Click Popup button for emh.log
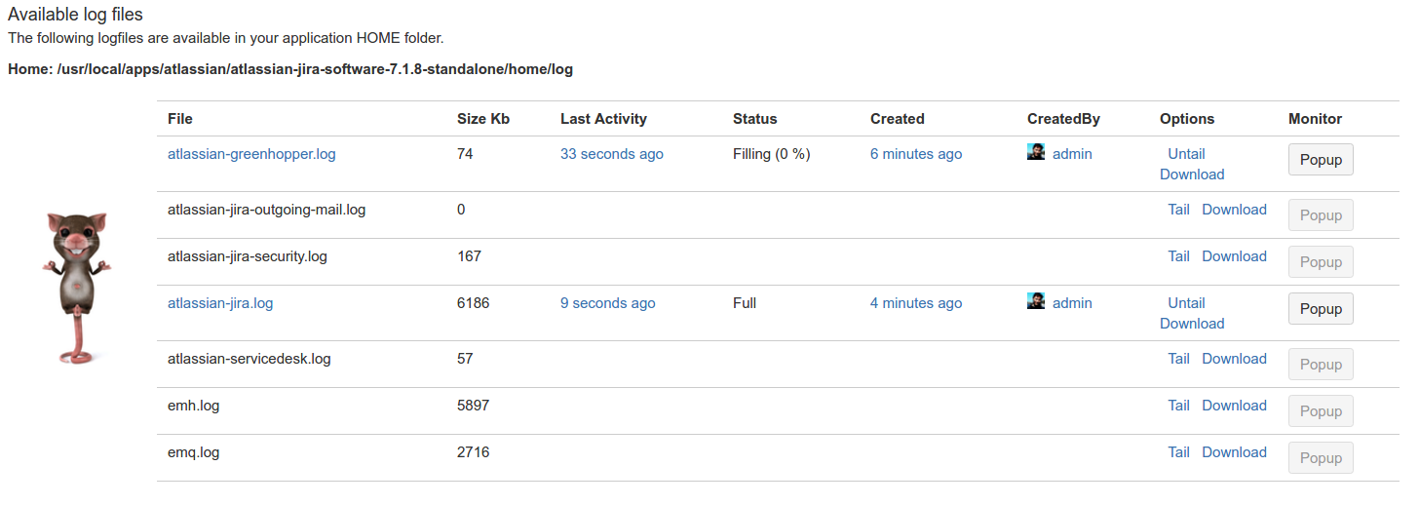Screen dimensions: 1419x505 (1321, 411)
